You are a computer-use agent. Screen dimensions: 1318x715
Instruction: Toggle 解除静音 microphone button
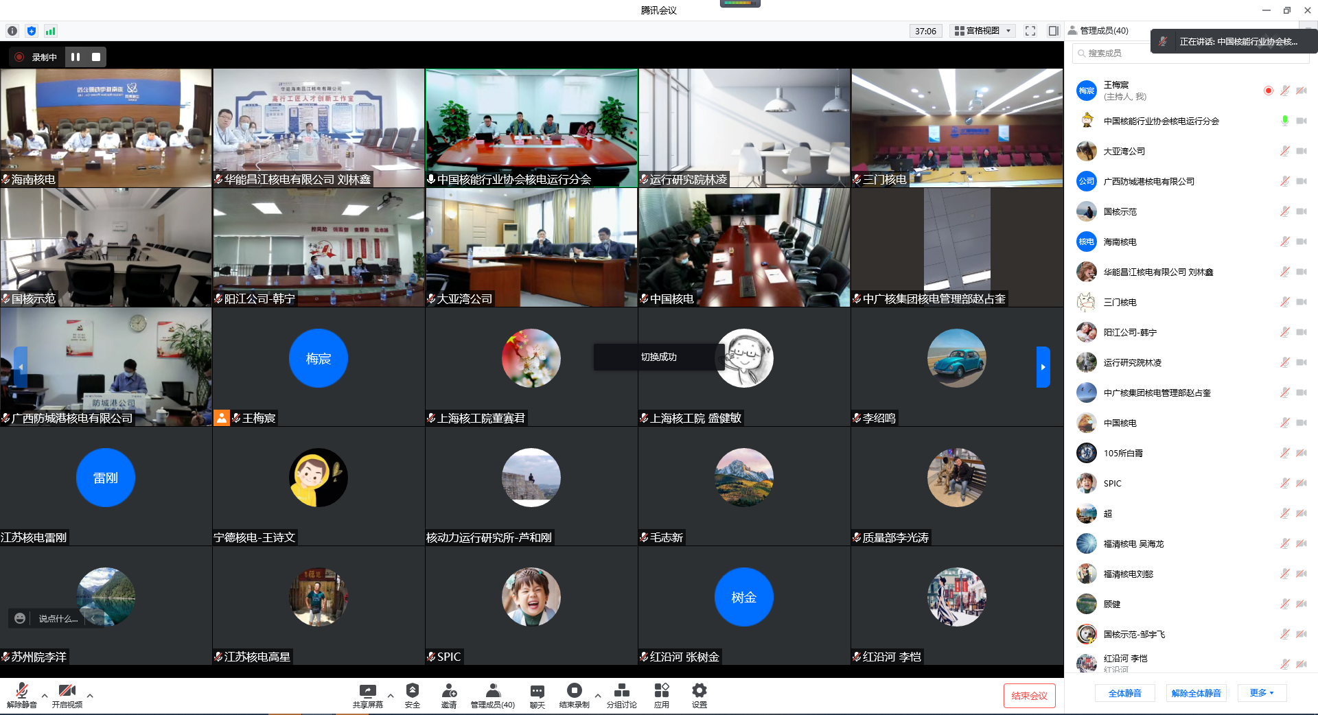click(x=21, y=694)
